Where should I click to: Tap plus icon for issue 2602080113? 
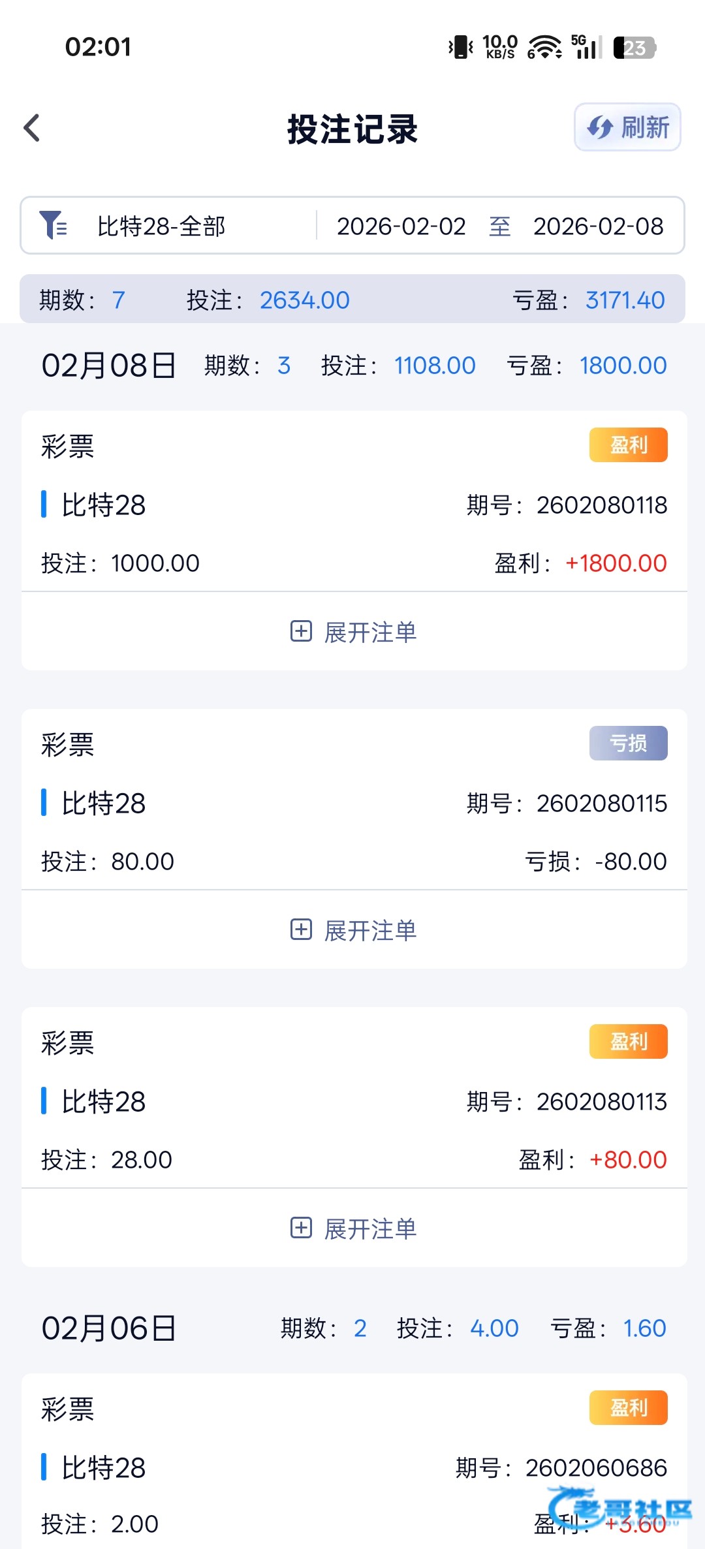[x=301, y=1228]
